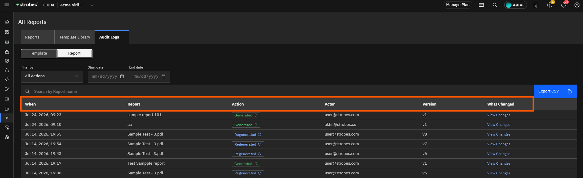Switch the audit log view to Template
583x178 pixels.
coord(39,53)
